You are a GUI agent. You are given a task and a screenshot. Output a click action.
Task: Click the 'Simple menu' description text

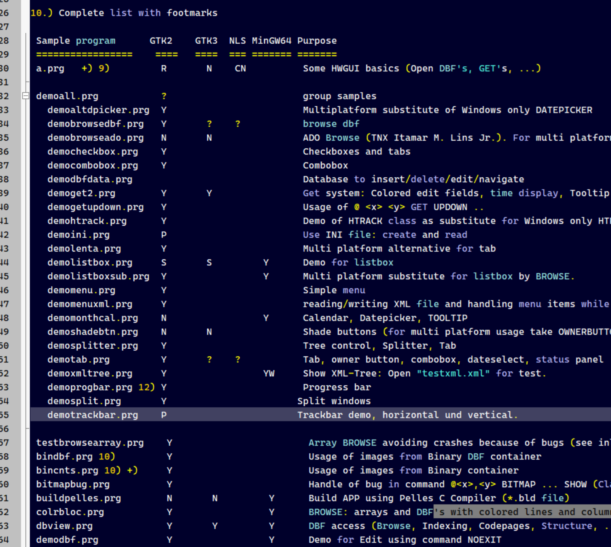tap(334, 290)
